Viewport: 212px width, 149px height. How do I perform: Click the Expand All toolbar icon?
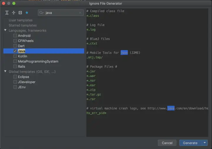pyautogui.click(x=7, y=13)
